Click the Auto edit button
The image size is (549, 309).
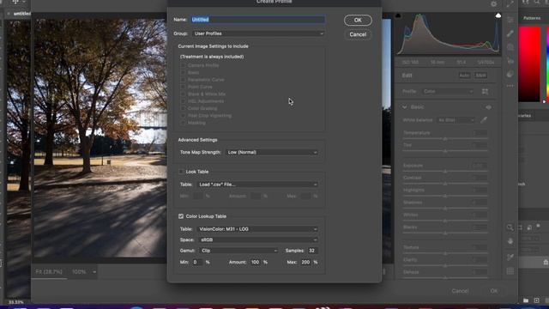point(464,76)
